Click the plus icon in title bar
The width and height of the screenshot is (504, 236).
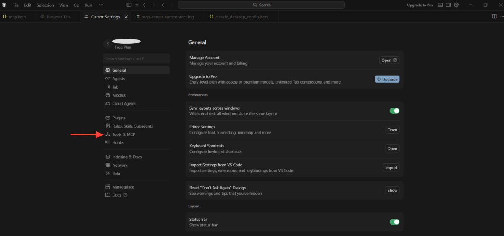pyautogui.click(x=137, y=5)
